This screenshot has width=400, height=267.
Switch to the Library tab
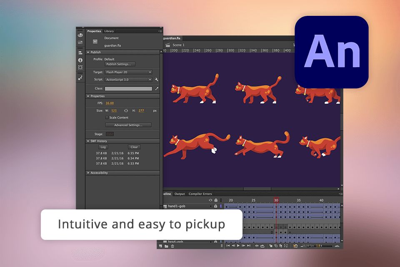coord(109,31)
